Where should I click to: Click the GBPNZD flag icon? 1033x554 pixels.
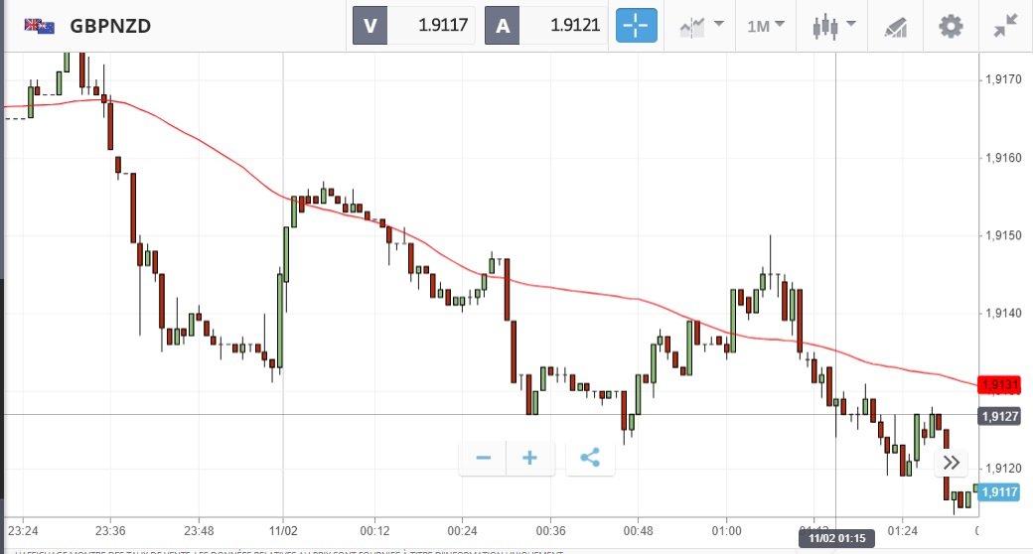pos(39,26)
